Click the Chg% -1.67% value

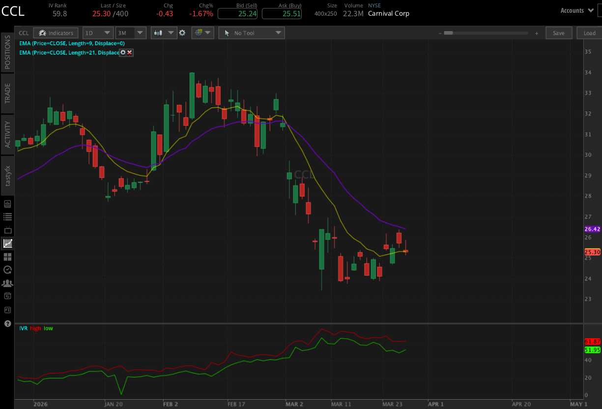(202, 14)
